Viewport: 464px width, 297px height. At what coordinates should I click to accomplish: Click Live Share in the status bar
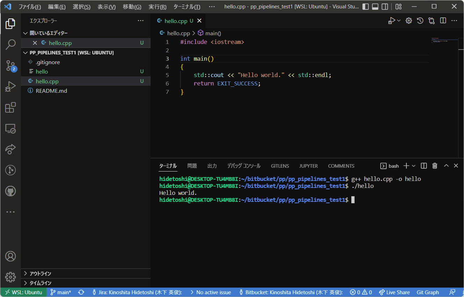pyautogui.click(x=394, y=292)
